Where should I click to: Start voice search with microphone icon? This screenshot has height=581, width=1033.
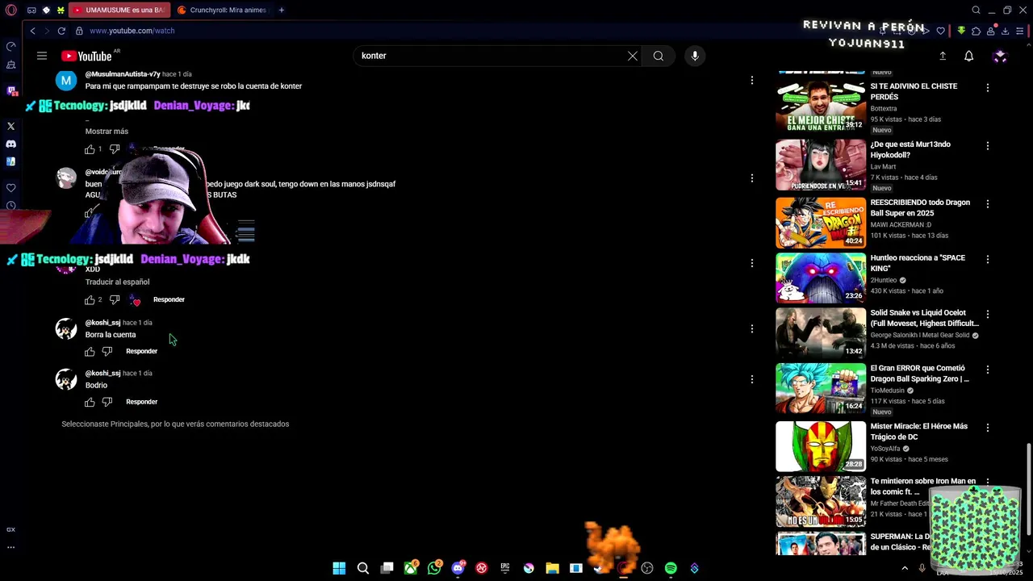click(x=695, y=56)
